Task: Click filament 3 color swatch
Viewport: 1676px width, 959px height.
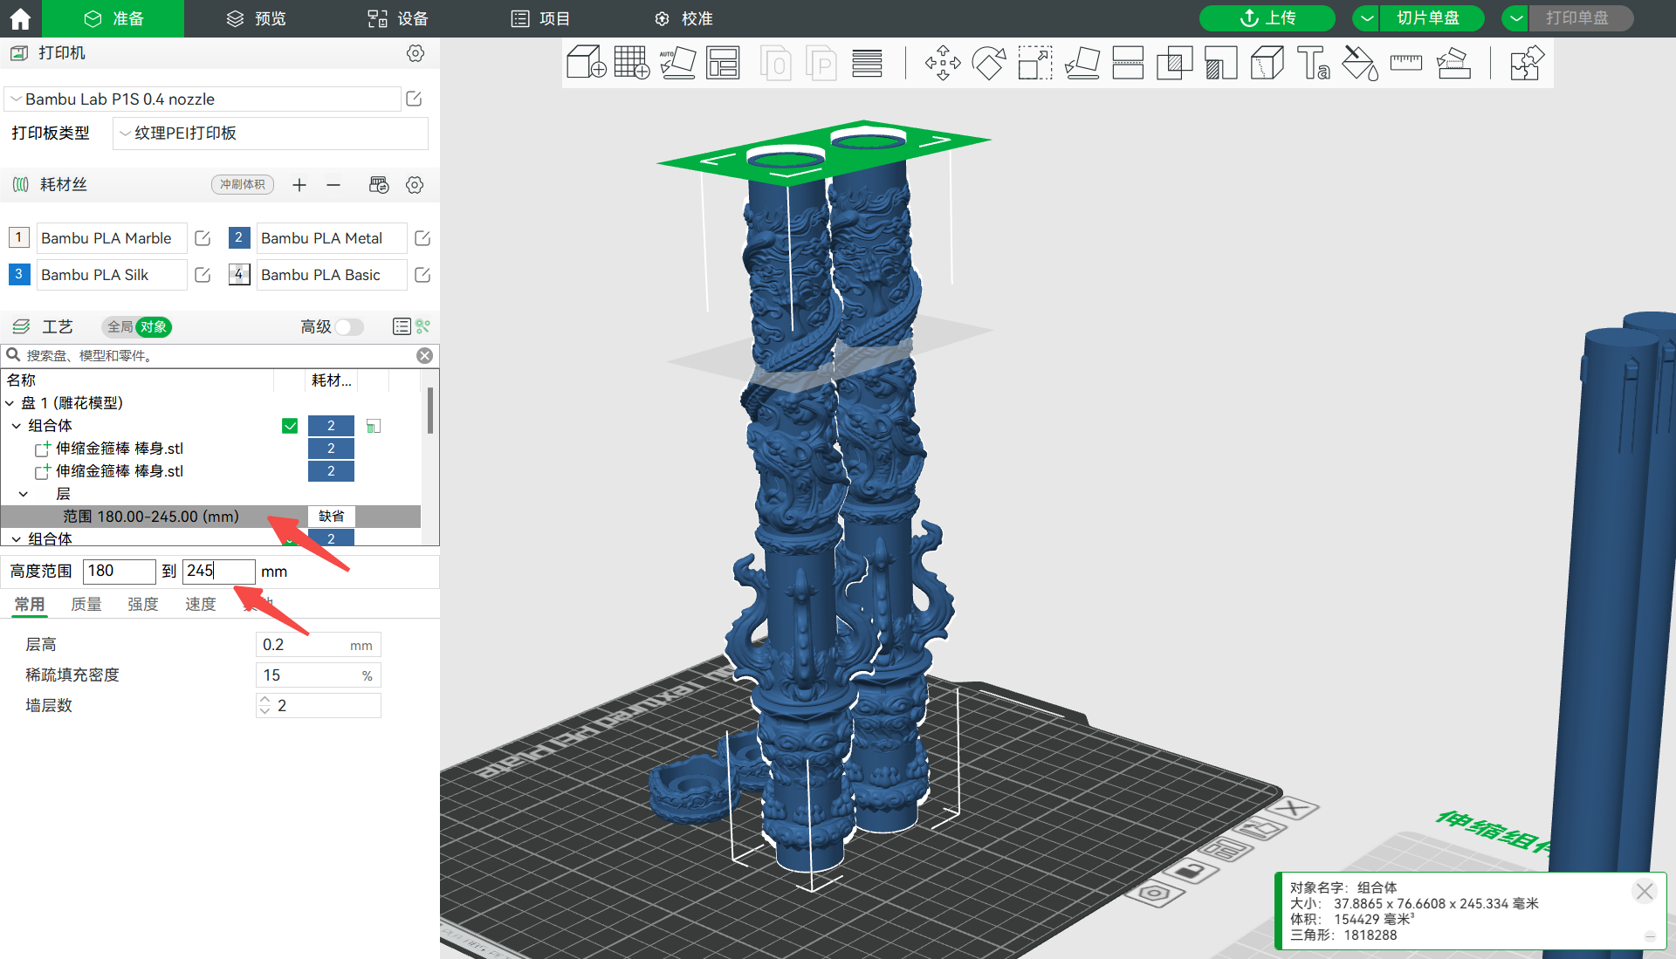Action: point(19,274)
